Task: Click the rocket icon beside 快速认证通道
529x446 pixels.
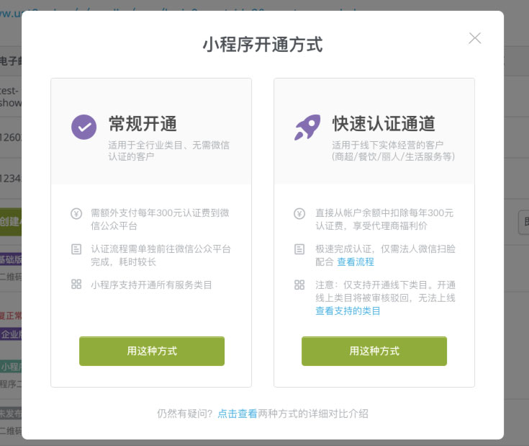Action: (307, 127)
